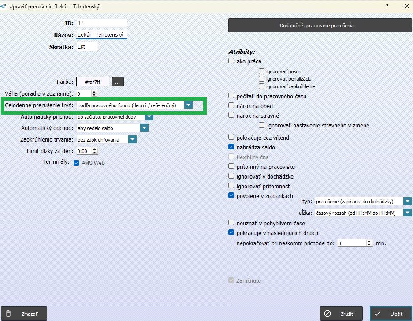Click the cancel circle icon on Zrušiť
The width and height of the screenshot is (413, 321).
pyautogui.click(x=327, y=314)
